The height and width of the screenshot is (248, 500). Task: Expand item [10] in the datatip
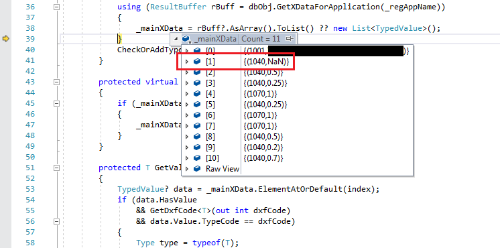point(187,158)
